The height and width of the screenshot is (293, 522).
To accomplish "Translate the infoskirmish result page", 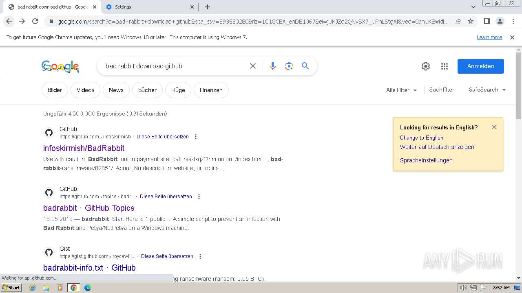I will click(x=163, y=137).
